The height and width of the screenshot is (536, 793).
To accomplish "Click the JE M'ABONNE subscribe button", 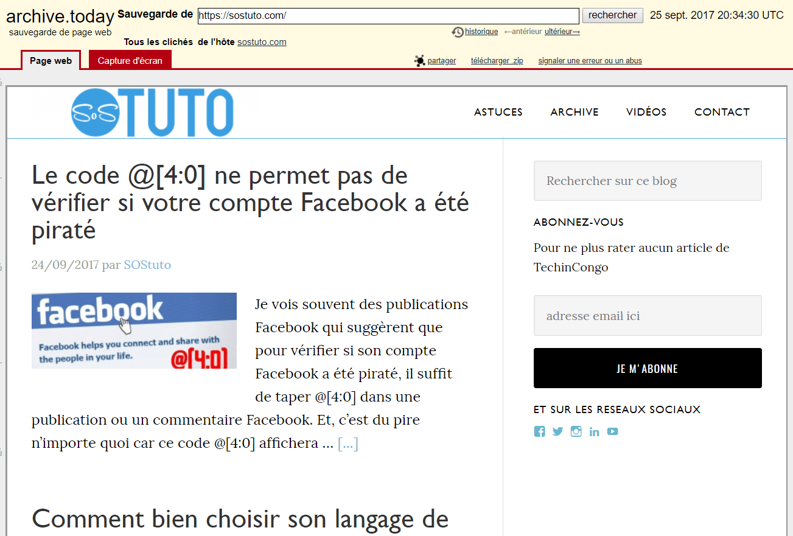I will point(648,368).
